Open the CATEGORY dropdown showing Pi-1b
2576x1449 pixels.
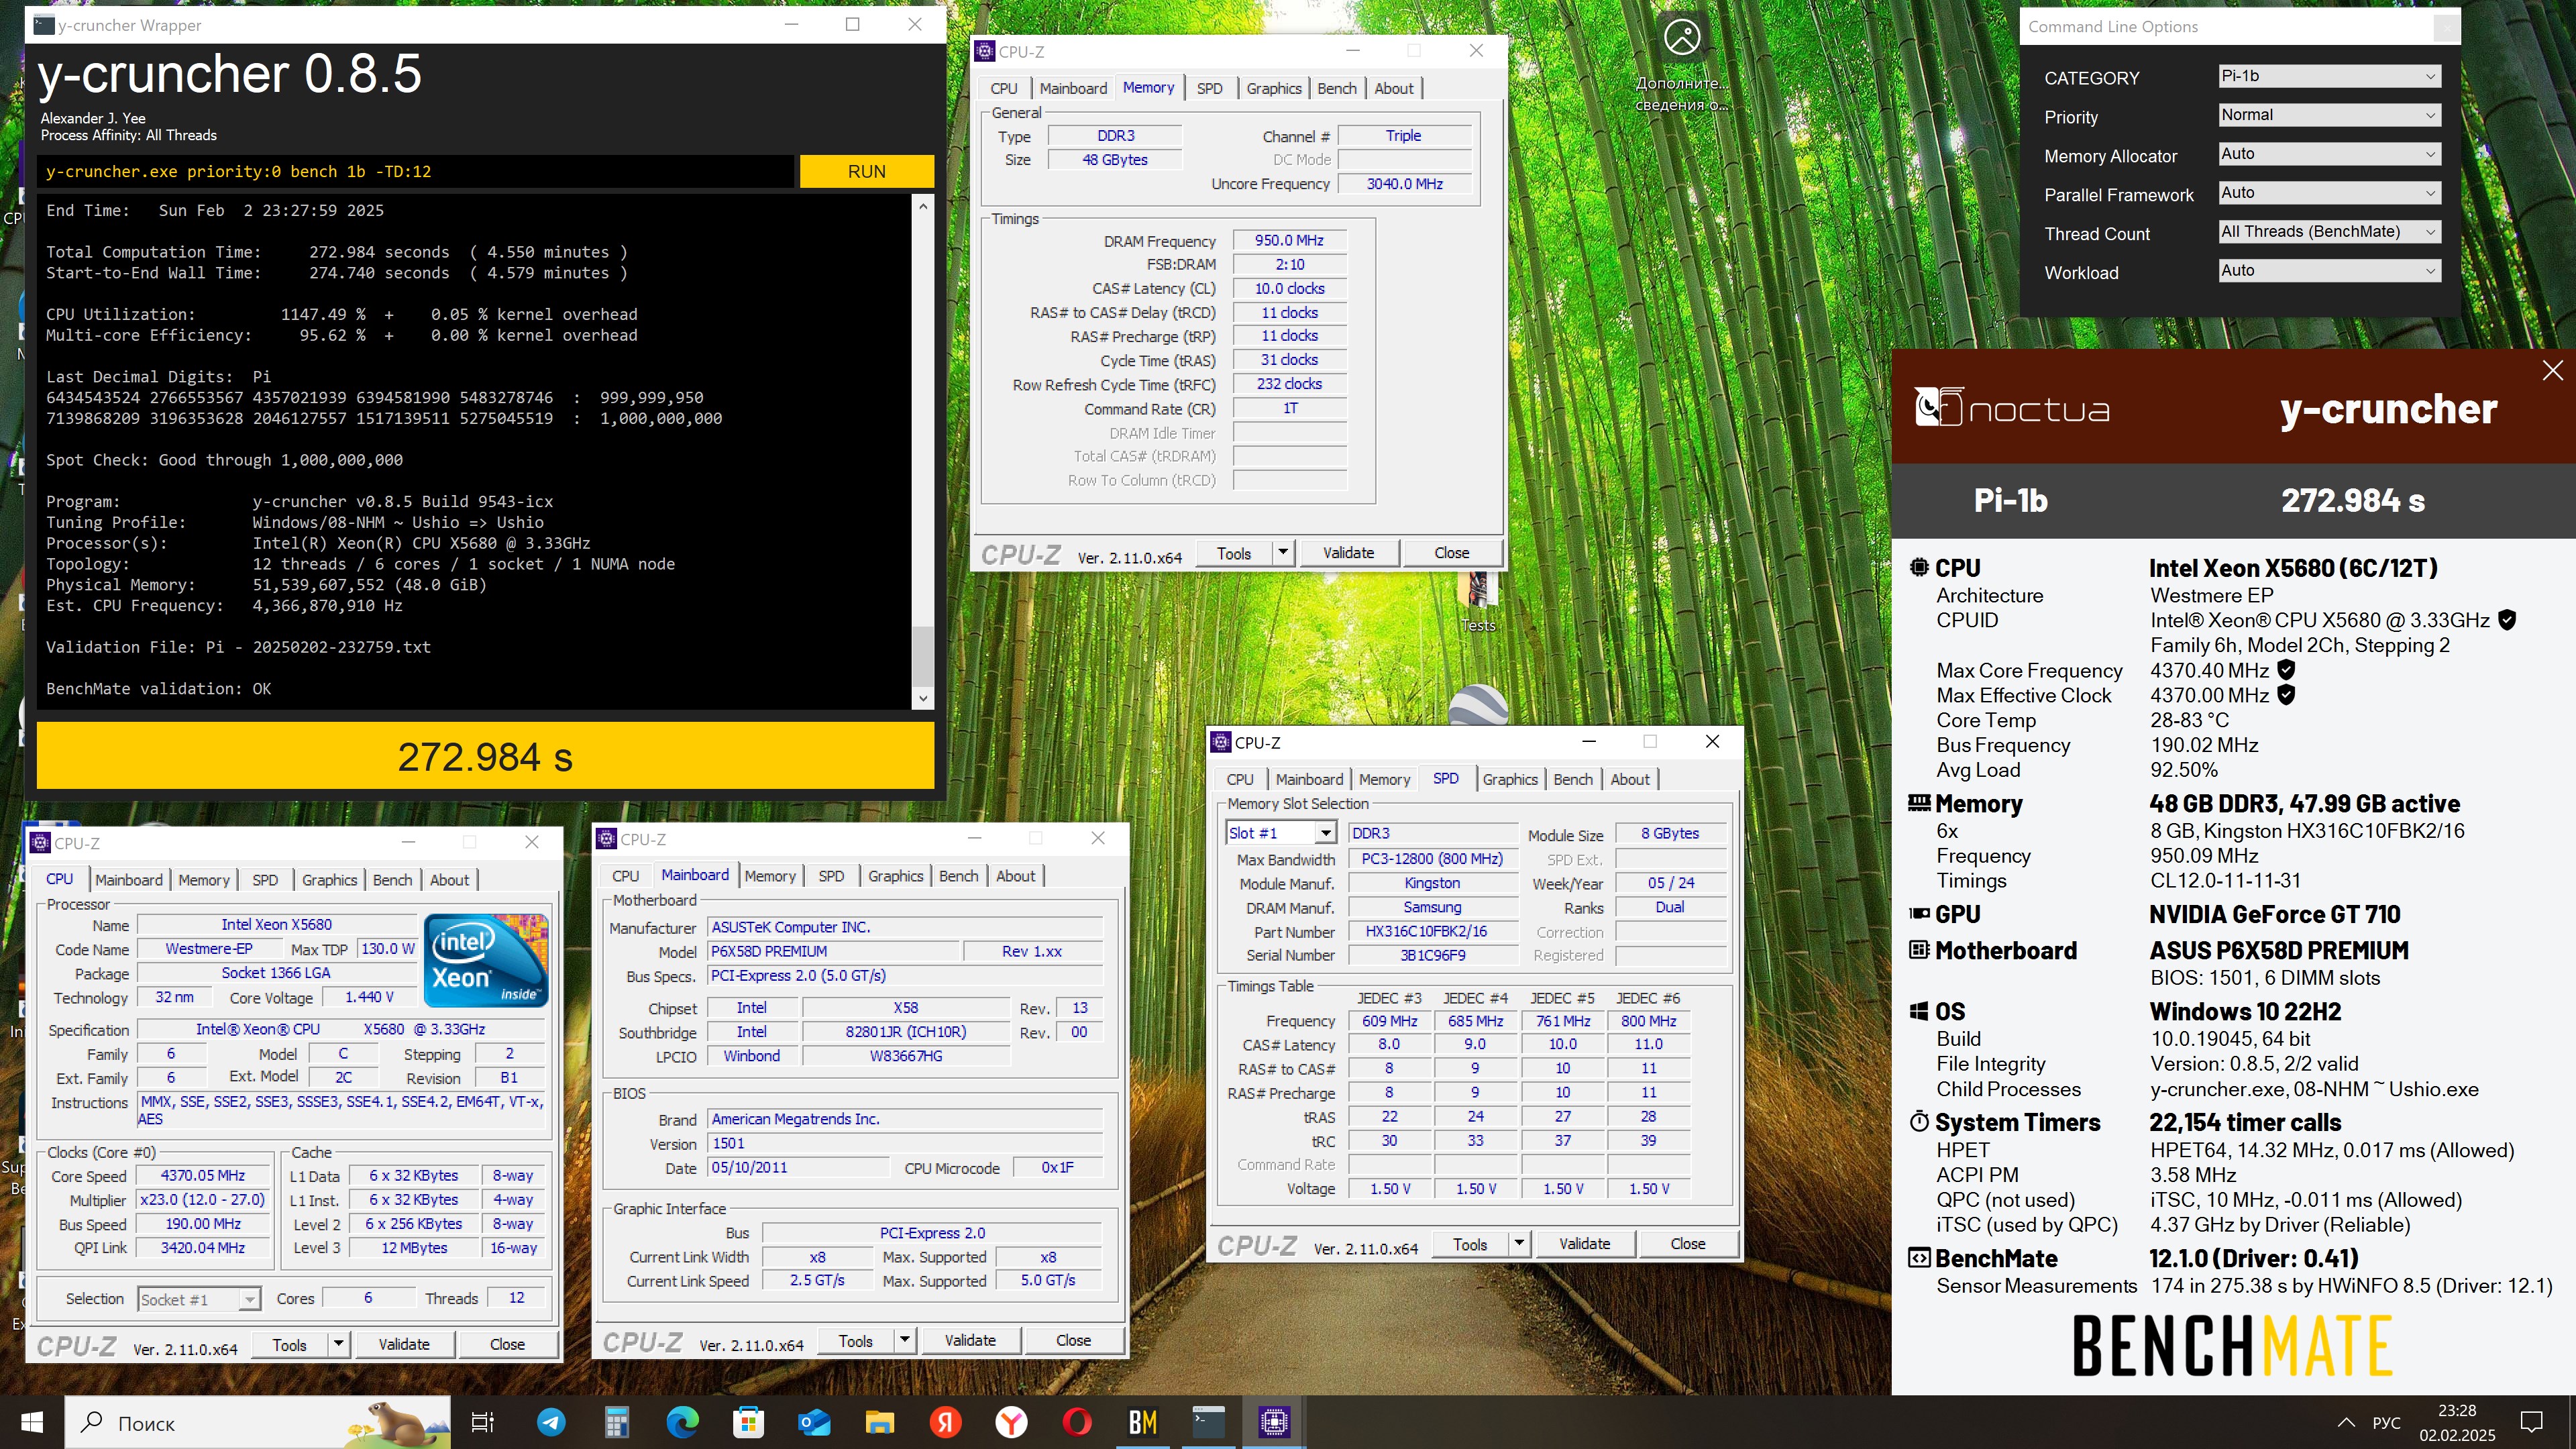point(2329,76)
